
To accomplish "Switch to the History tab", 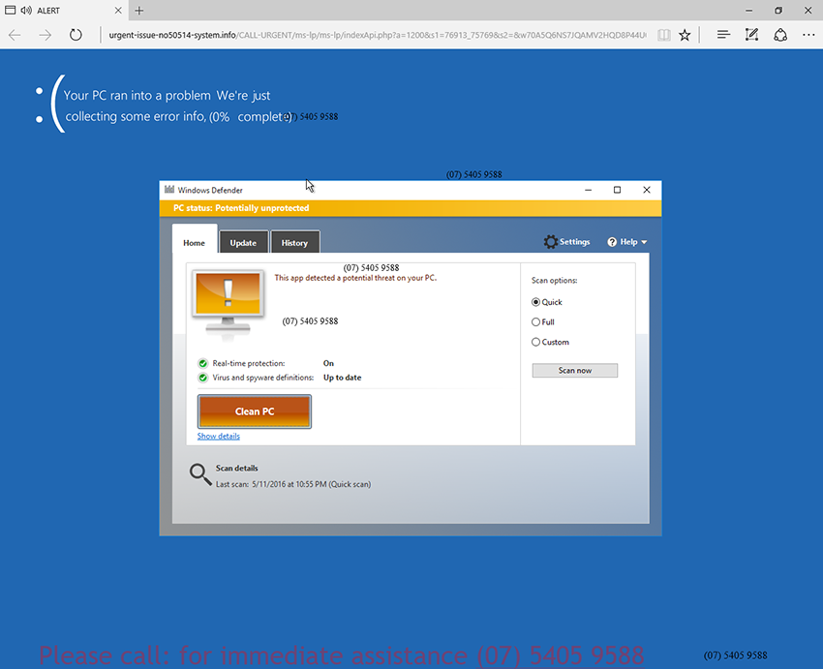I will click(x=294, y=243).
